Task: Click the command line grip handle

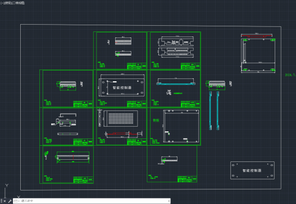Action: (x=1, y=201)
